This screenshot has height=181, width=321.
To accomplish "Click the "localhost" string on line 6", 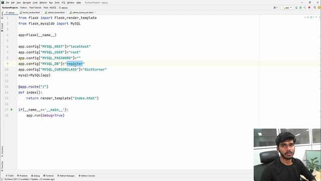I will pyautogui.click(x=80, y=47).
